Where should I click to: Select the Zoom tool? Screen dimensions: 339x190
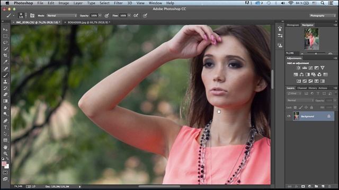(5, 154)
